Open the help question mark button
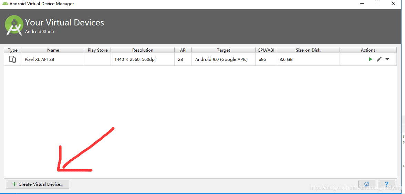This screenshot has width=405, height=194. [386, 184]
